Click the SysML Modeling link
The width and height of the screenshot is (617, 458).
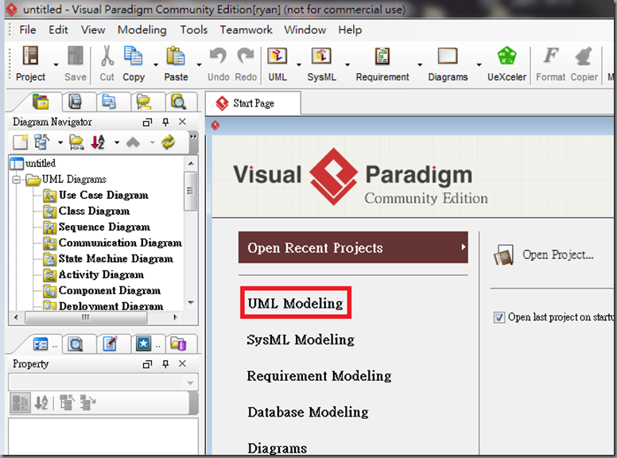301,340
